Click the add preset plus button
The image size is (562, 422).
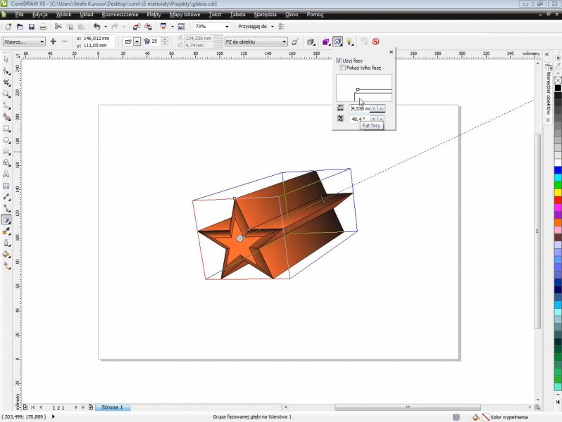[x=54, y=42]
